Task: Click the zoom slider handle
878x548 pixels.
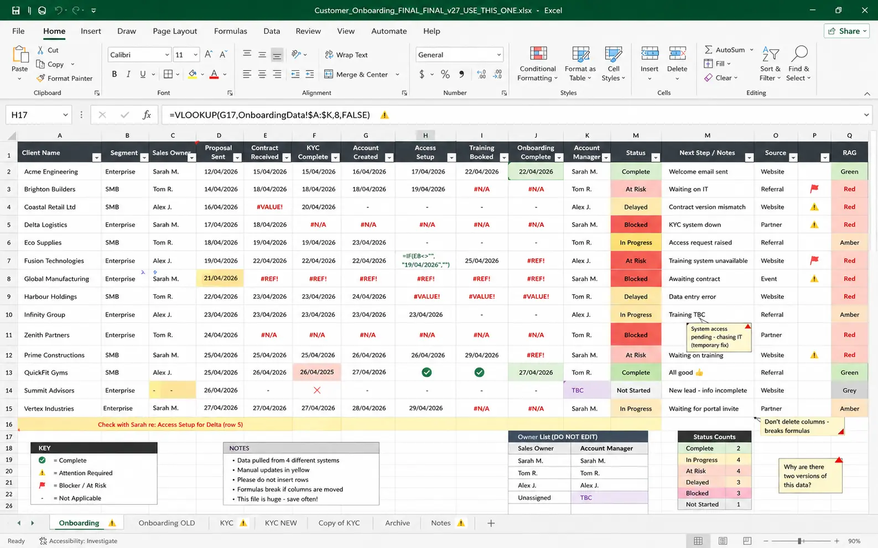Action: (x=800, y=541)
